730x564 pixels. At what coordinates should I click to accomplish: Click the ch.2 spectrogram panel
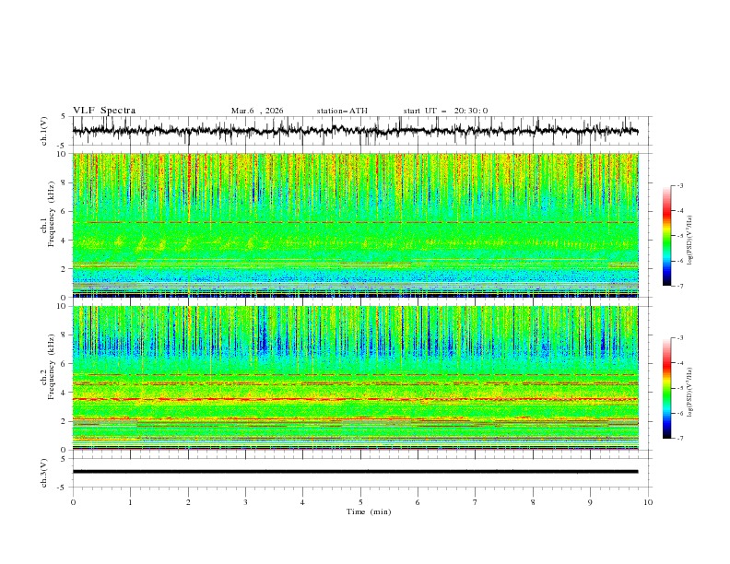coord(355,378)
